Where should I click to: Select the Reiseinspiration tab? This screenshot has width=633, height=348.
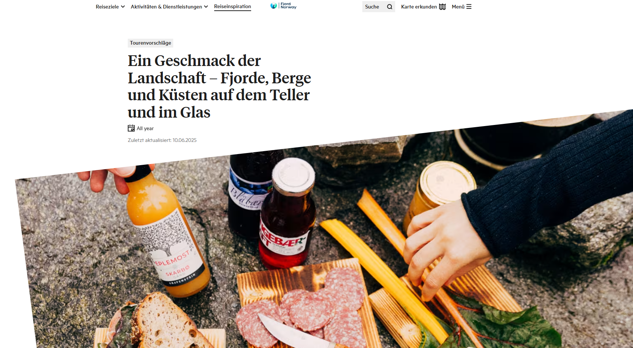[233, 7]
